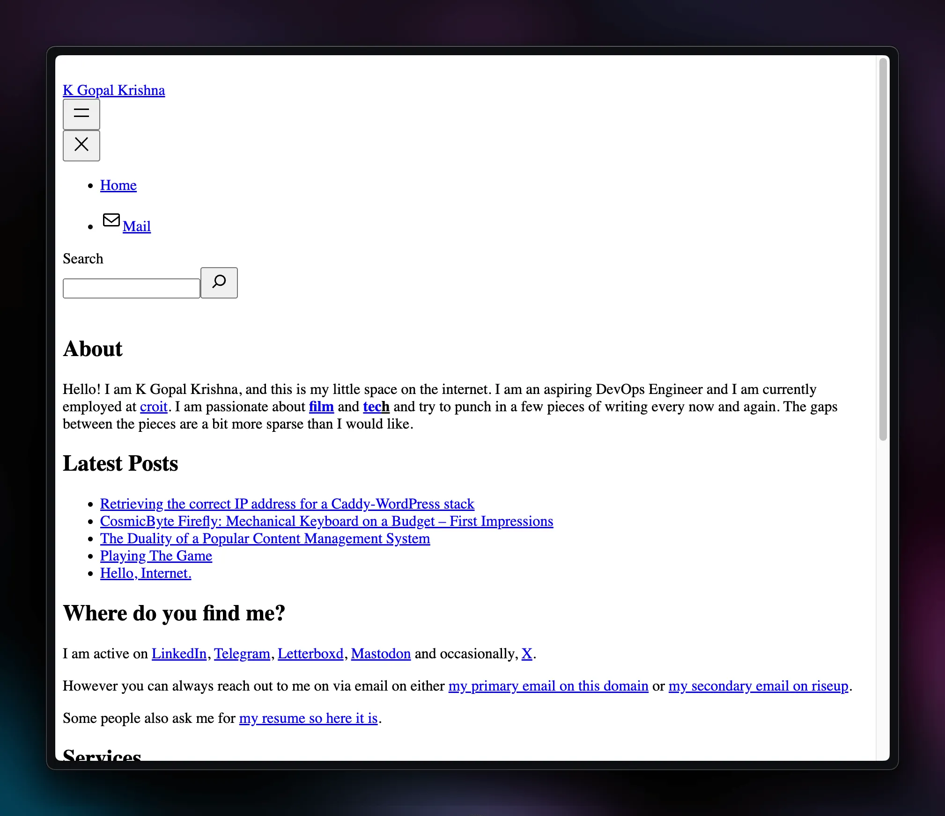Click the 'Hello, Internet.' post link
The width and height of the screenshot is (945, 816).
[145, 573]
